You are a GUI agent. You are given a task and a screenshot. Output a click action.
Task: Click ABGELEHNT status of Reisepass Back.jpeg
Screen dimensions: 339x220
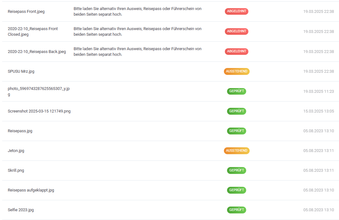tap(236, 51)
